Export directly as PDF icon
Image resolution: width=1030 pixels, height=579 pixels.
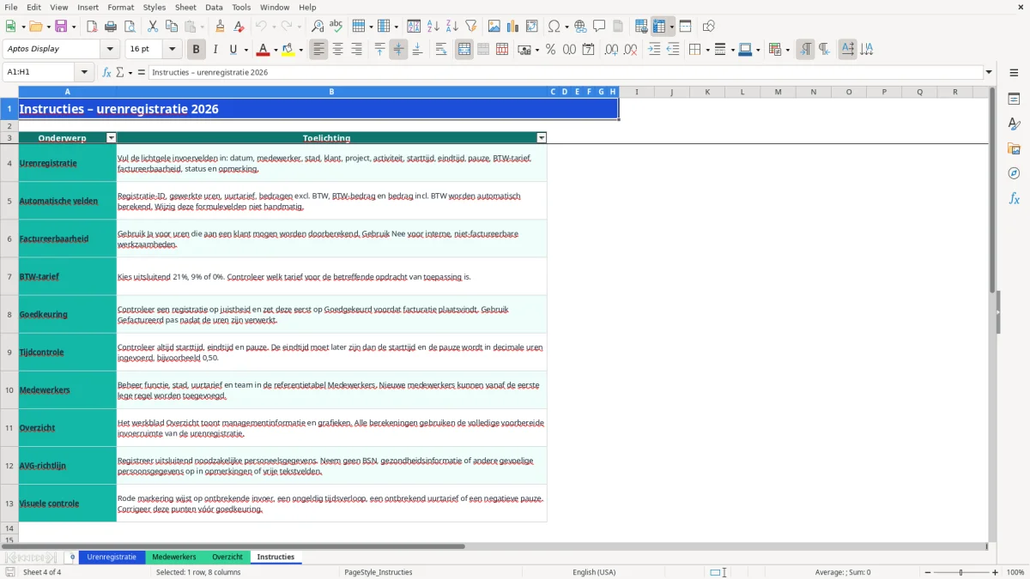92,27
